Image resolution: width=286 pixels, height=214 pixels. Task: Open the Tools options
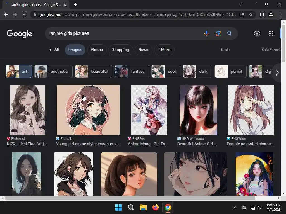tap(225, 50)
